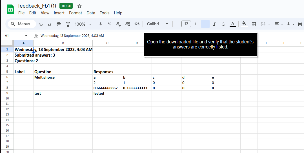Decrease decimal places icon
Viewport: 304px width, 153px height.
(x=118, y=24)
